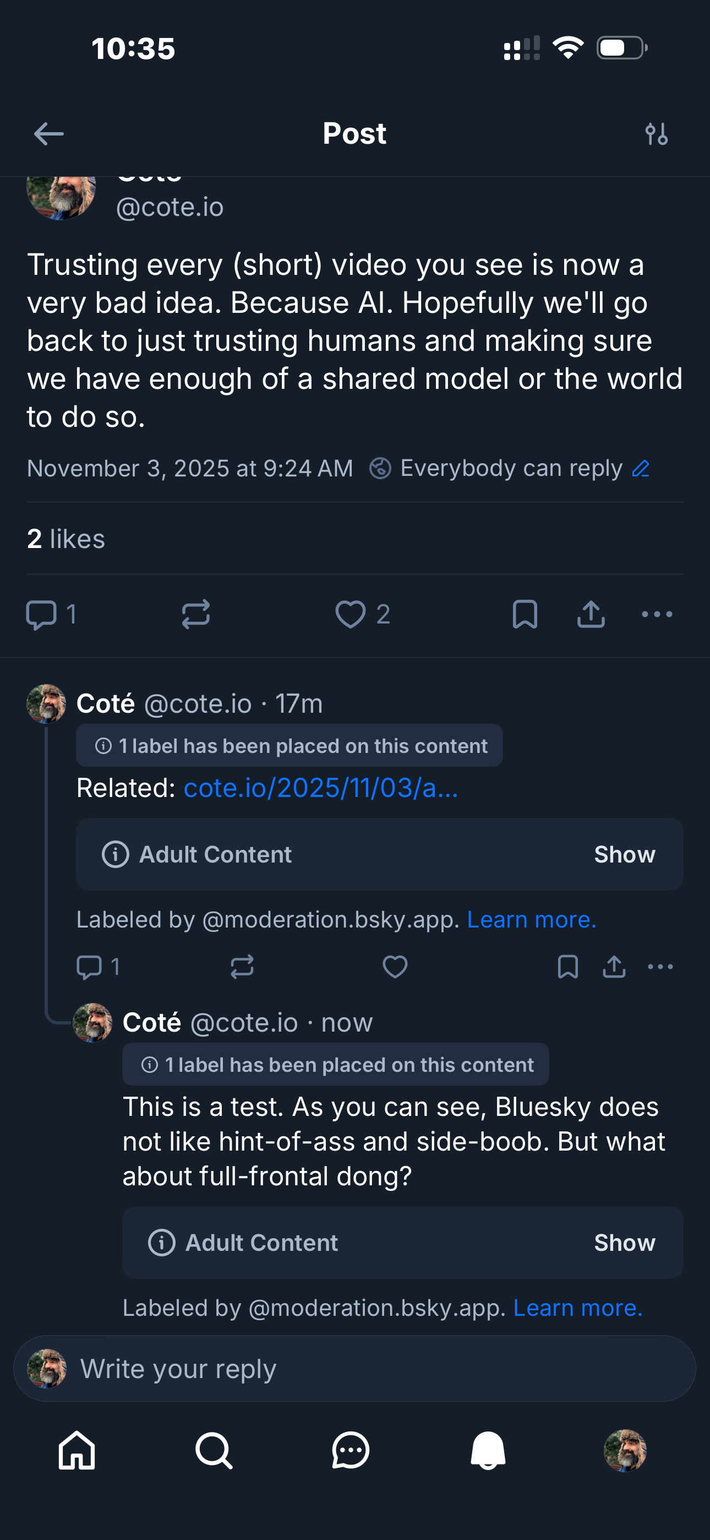Screen dimensions: 710x1540
Task: Open the Chat messages tab
Action: tap(350, 1450)
